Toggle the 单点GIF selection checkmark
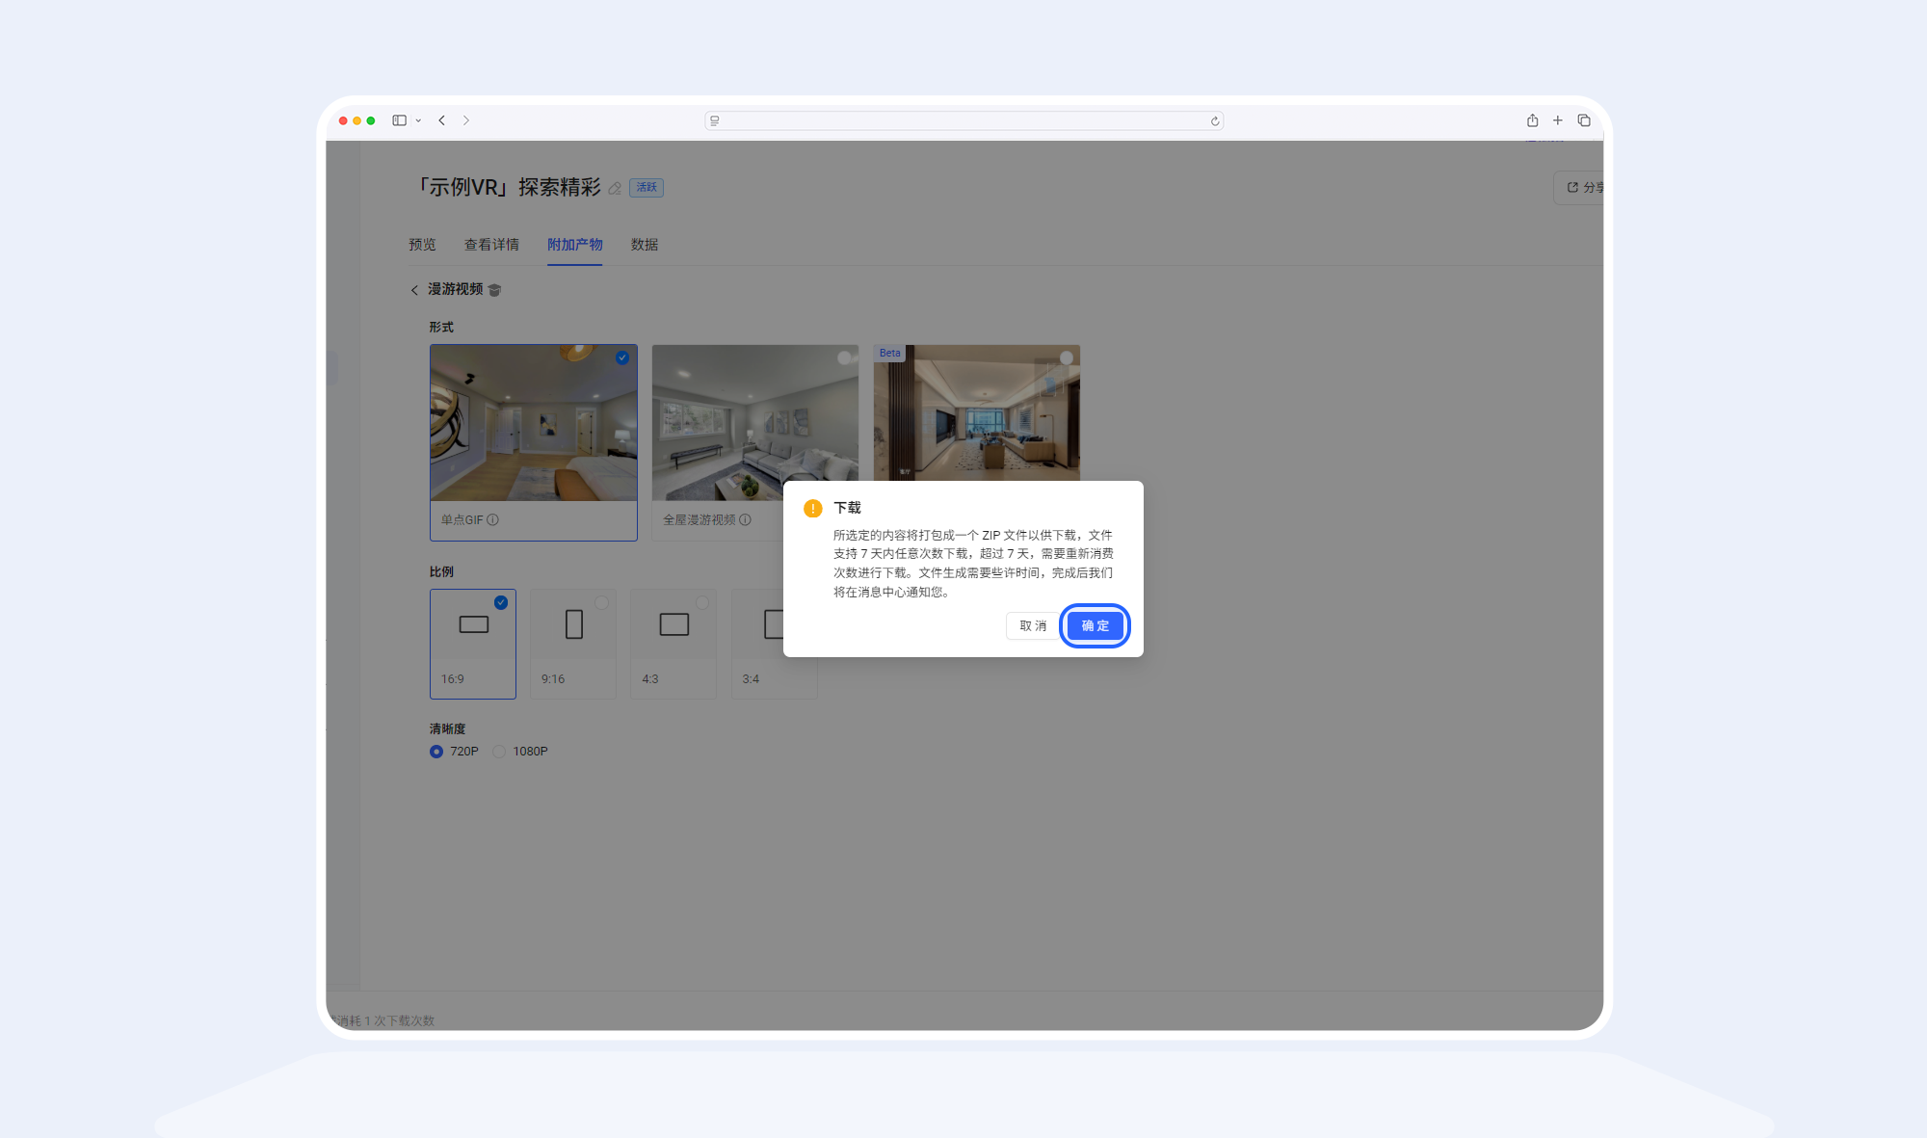This screenshot has width=1927, height=1138. [x=622, y=357]
